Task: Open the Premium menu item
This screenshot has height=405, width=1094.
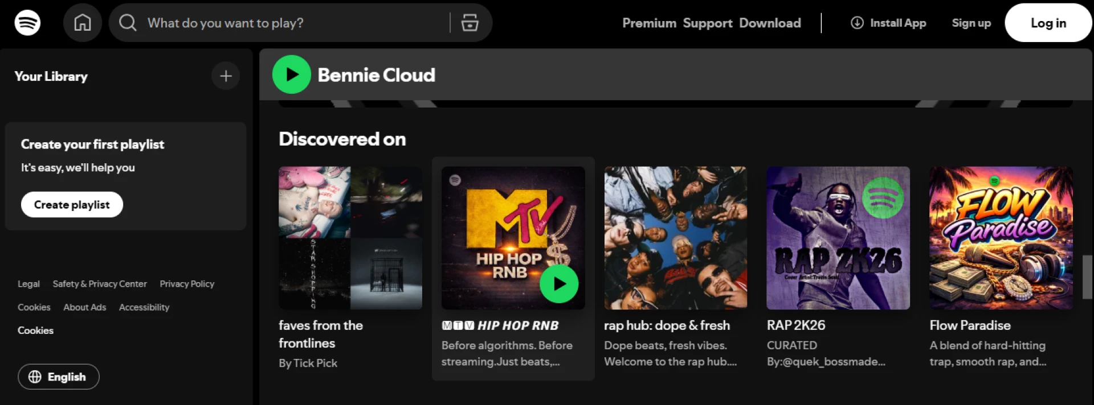Action: click(x=648, y=23)
